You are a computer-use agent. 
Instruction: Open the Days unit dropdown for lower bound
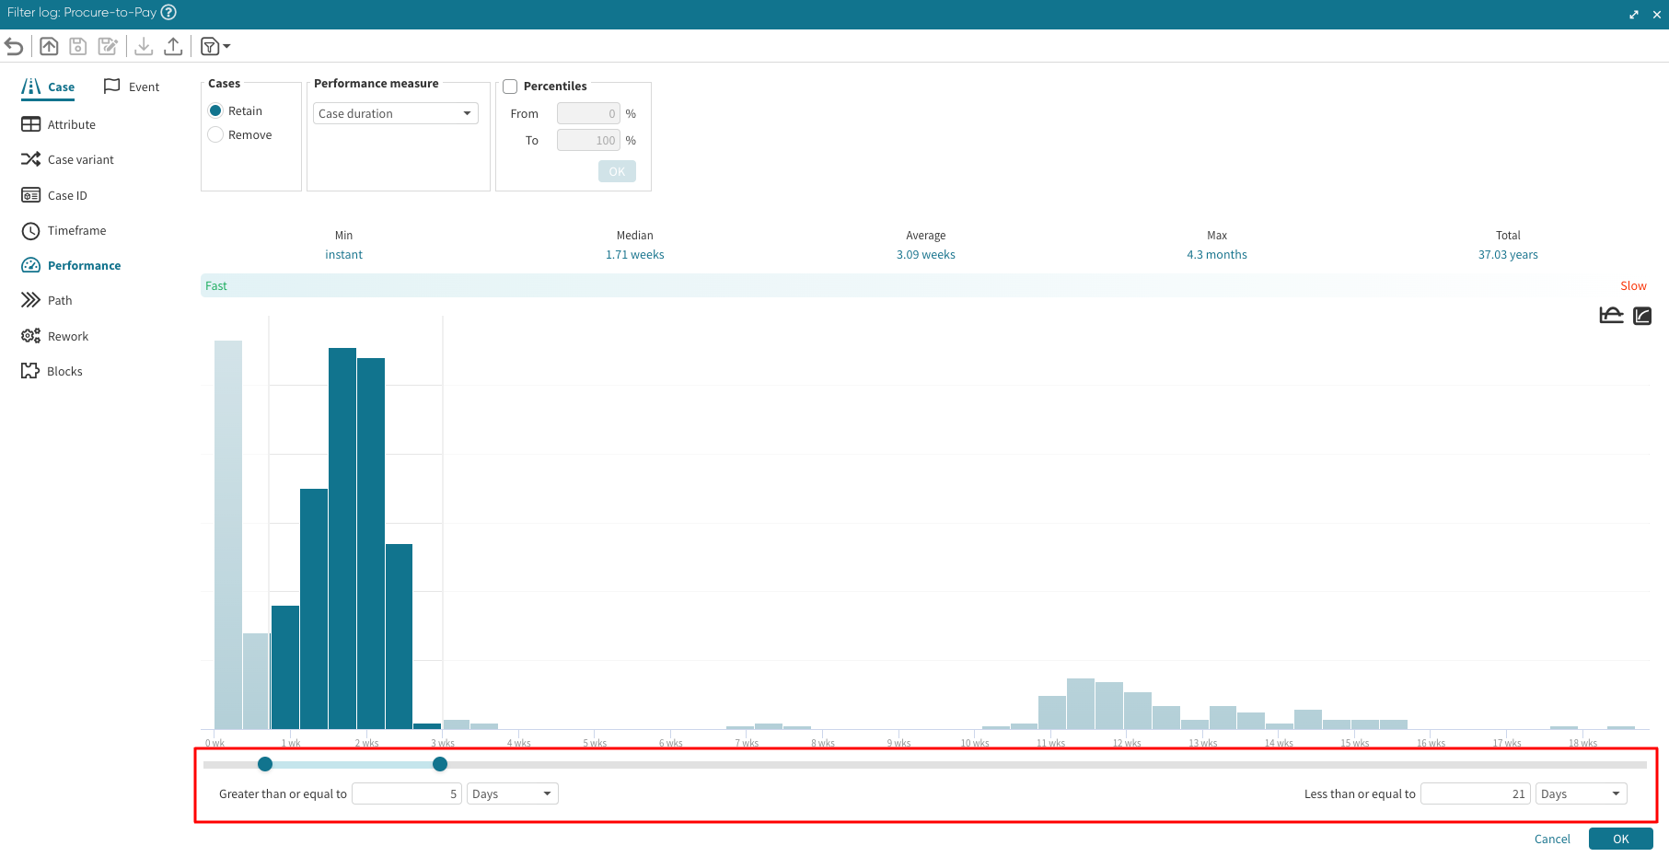512,793
